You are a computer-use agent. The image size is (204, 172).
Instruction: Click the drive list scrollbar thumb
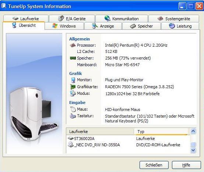tap(193, 144)
